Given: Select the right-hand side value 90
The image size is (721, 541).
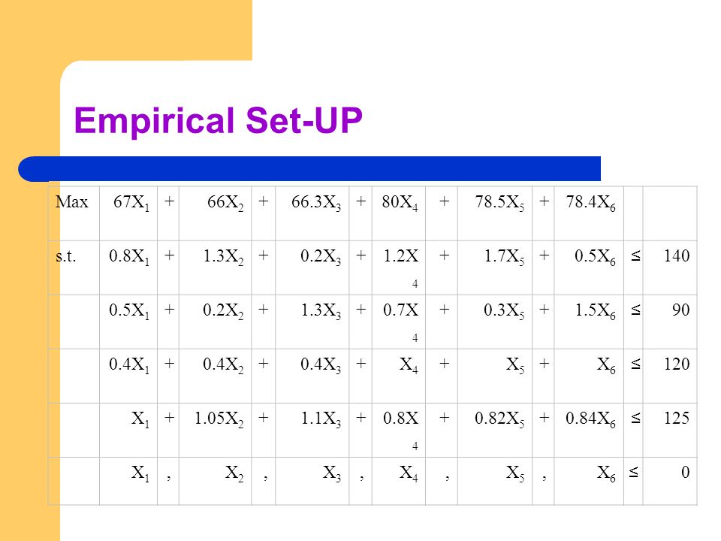Looking at the screenshot, I should 681,310.
